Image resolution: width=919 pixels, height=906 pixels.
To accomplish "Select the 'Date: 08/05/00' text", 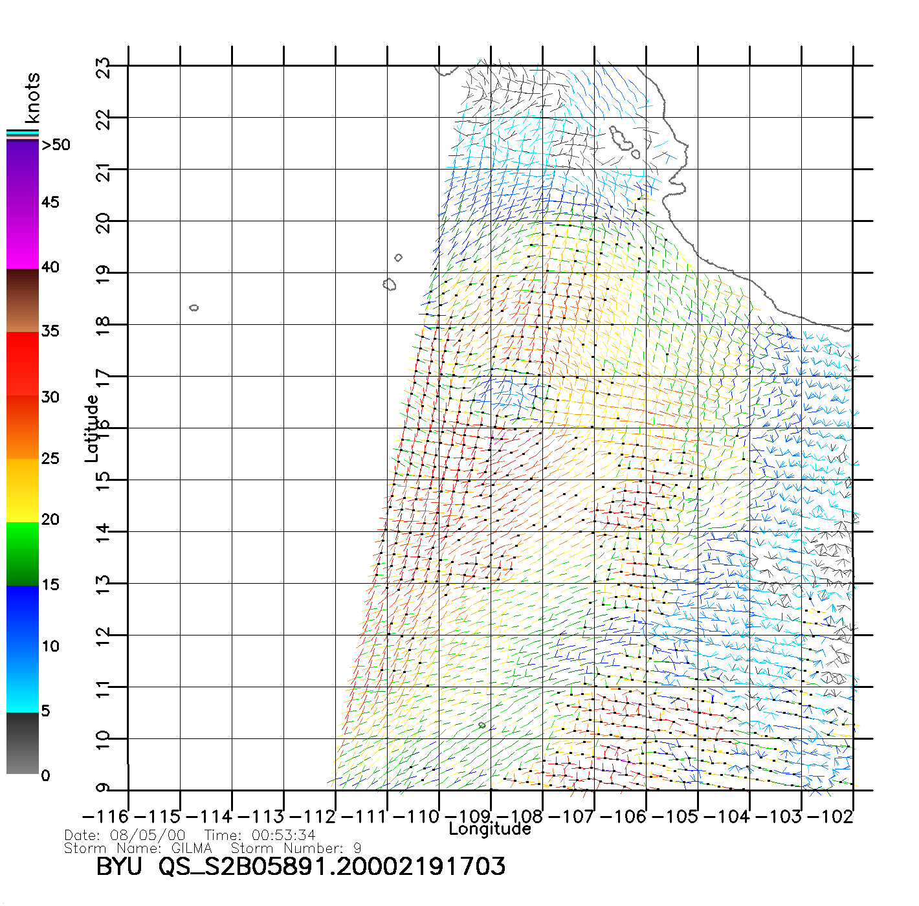I will 124,835.
